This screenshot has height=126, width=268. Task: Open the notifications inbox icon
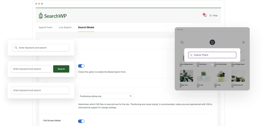(x=205, y=15)
